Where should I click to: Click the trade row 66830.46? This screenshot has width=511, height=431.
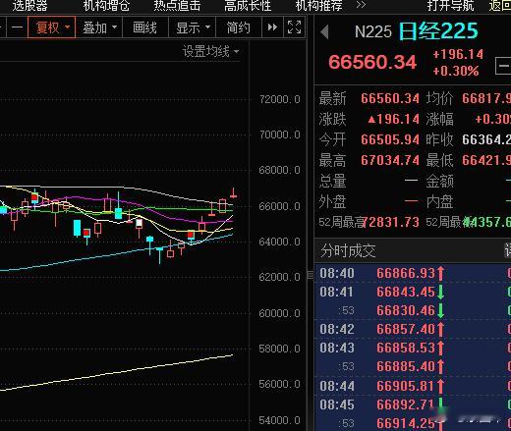(x=413, y=310)
